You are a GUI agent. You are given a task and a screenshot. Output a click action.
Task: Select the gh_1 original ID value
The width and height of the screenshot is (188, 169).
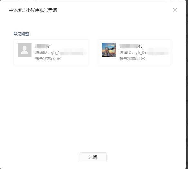[69, 52]
